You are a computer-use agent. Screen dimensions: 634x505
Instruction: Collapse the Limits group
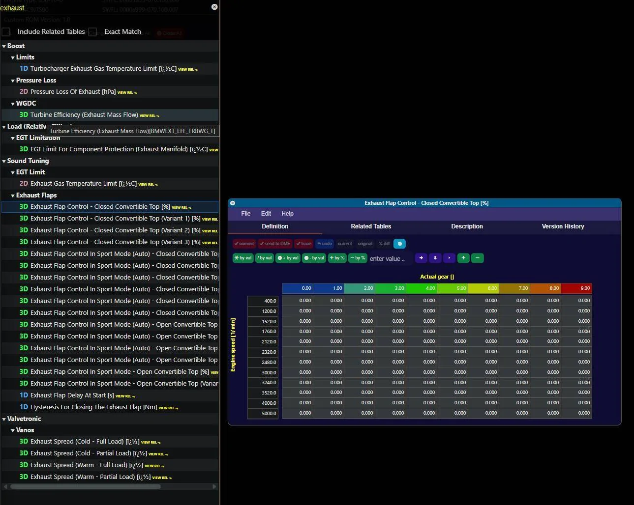[x=13, y=57]
